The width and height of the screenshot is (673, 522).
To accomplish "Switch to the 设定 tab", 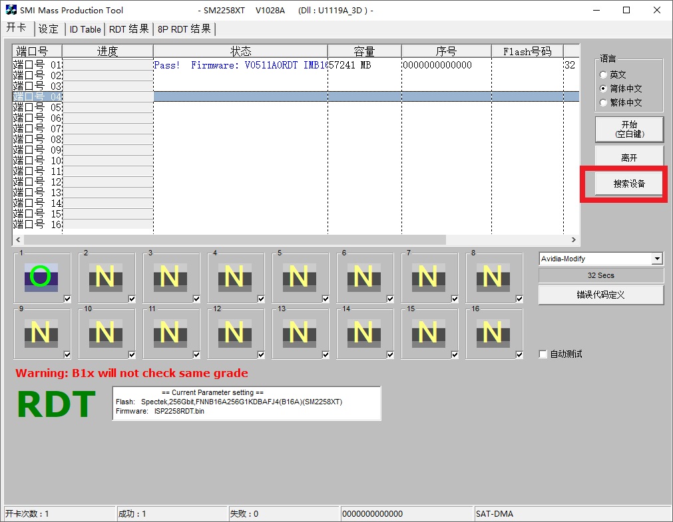I will [49, 29].
